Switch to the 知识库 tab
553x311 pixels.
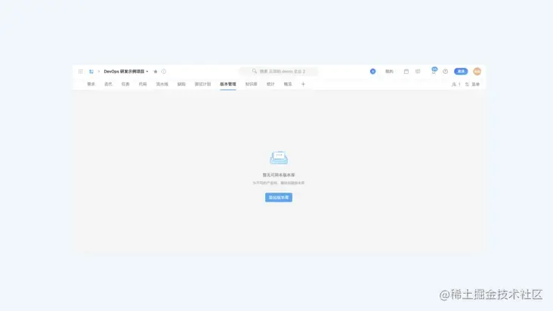[x=252, y=85]
